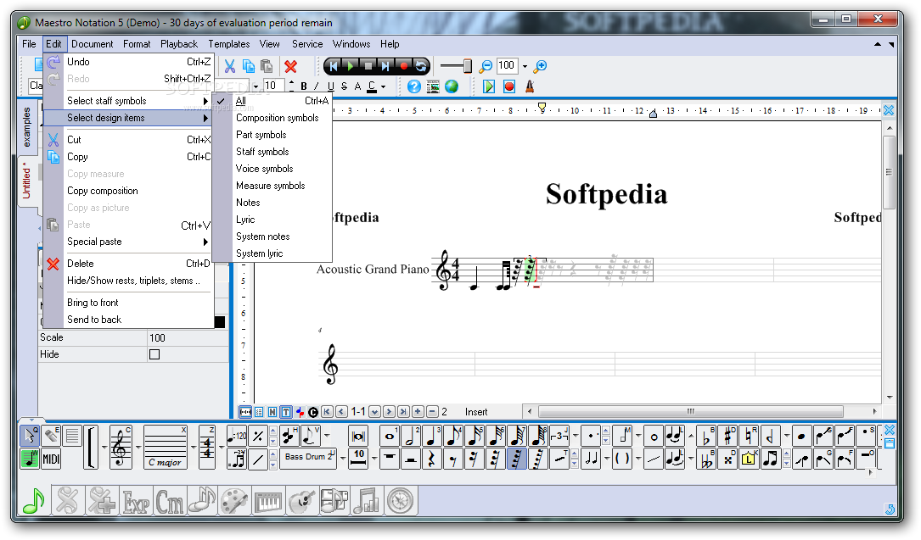
Task: Select the 4/4 time signature tool
Action: click(x=207, y=447)
